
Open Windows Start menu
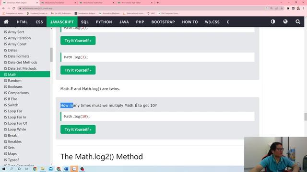pos(4,169)
